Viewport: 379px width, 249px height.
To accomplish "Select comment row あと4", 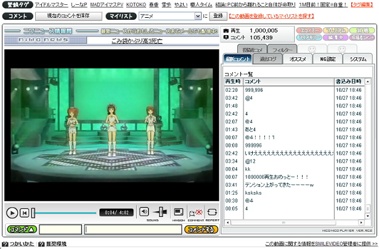I will pos(295,129).
